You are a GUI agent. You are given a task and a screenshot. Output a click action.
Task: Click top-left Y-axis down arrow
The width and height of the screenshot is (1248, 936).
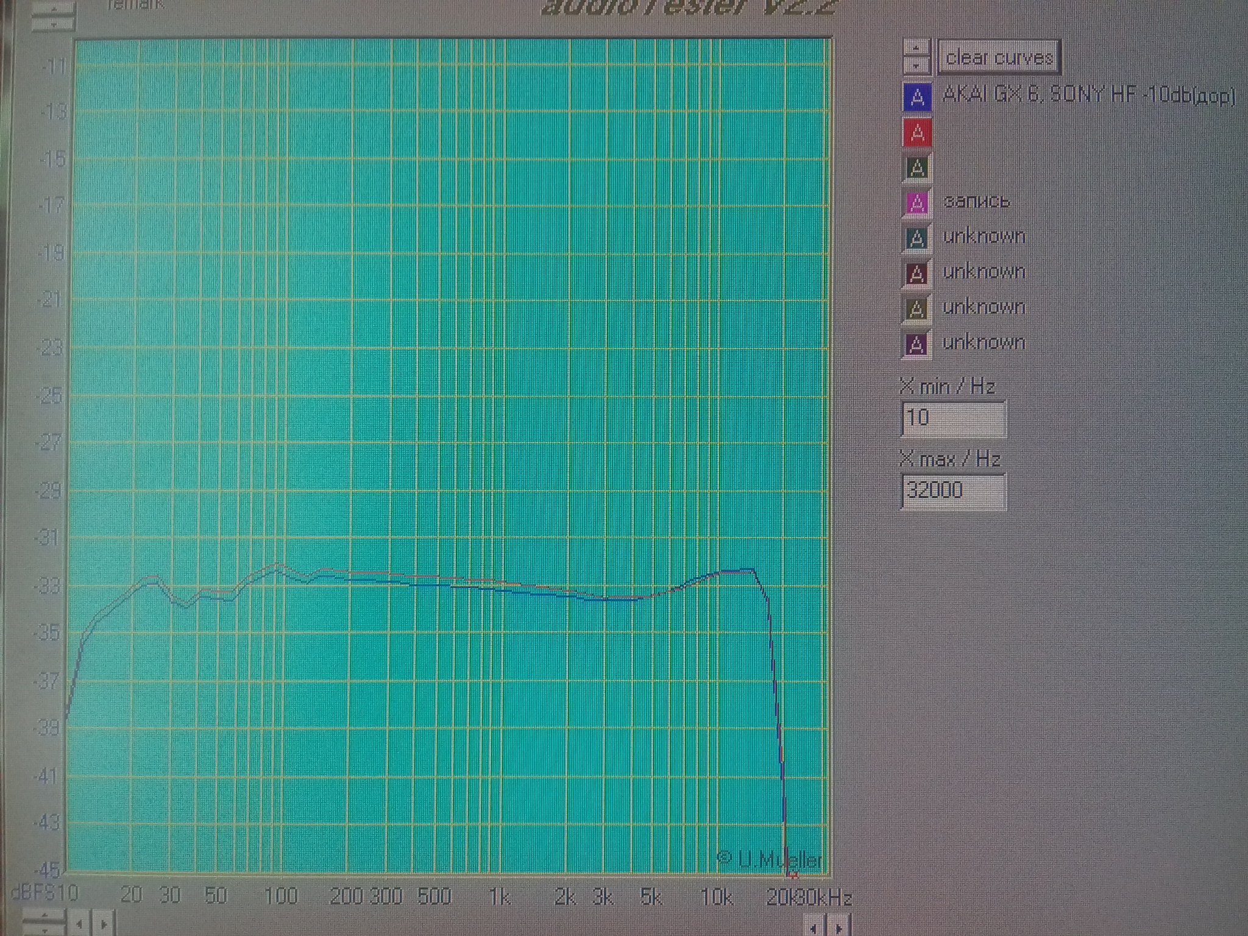click(54, 24)
